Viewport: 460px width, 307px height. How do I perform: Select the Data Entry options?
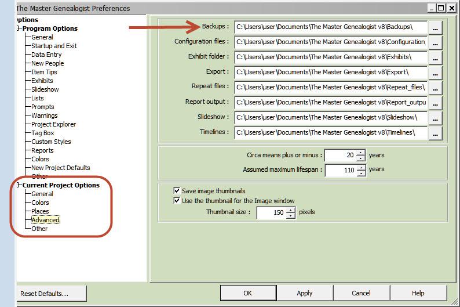pos(46,55)
